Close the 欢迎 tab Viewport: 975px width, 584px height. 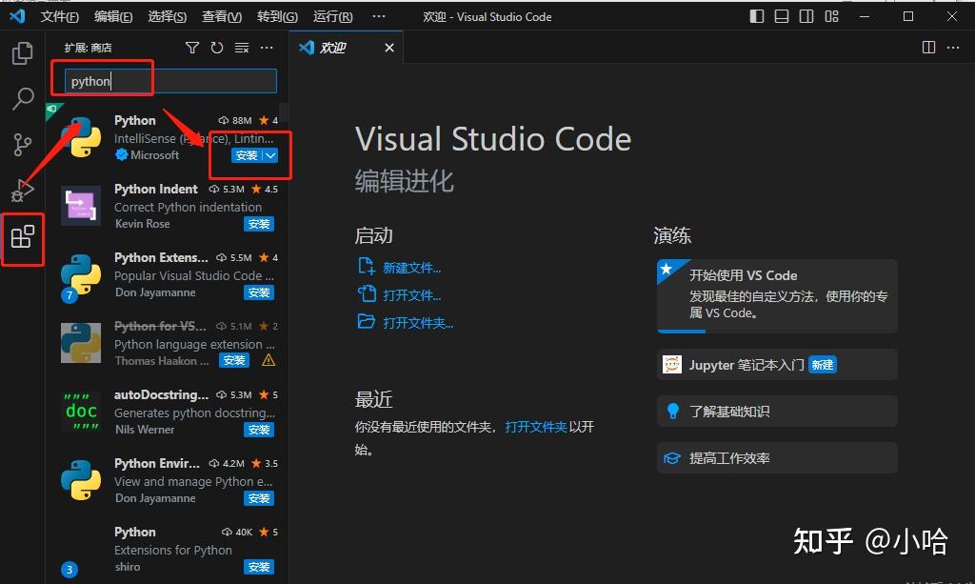389,48
